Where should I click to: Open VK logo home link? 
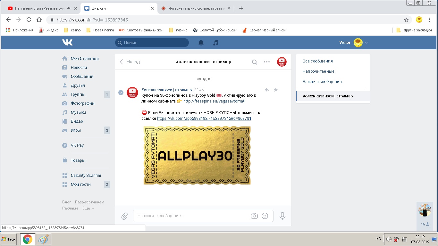(67, 42)
